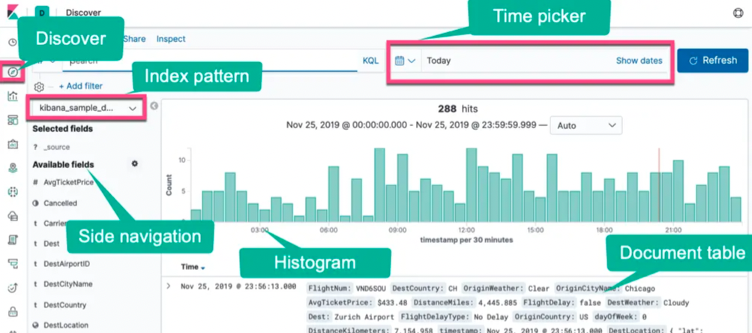This screenshot has height=333, width=752.
Task: Click the Chicago OriginCityName value
Action: (640, 289)
